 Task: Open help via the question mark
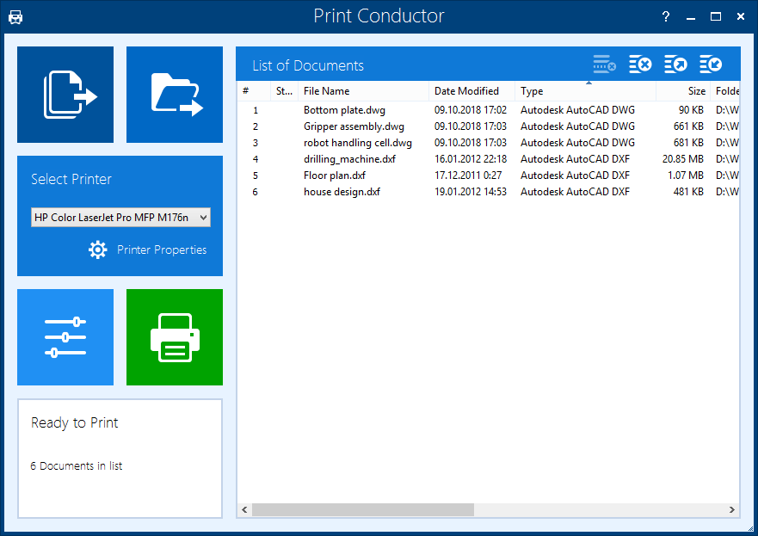pyautogui.click(x=666, y=17)
